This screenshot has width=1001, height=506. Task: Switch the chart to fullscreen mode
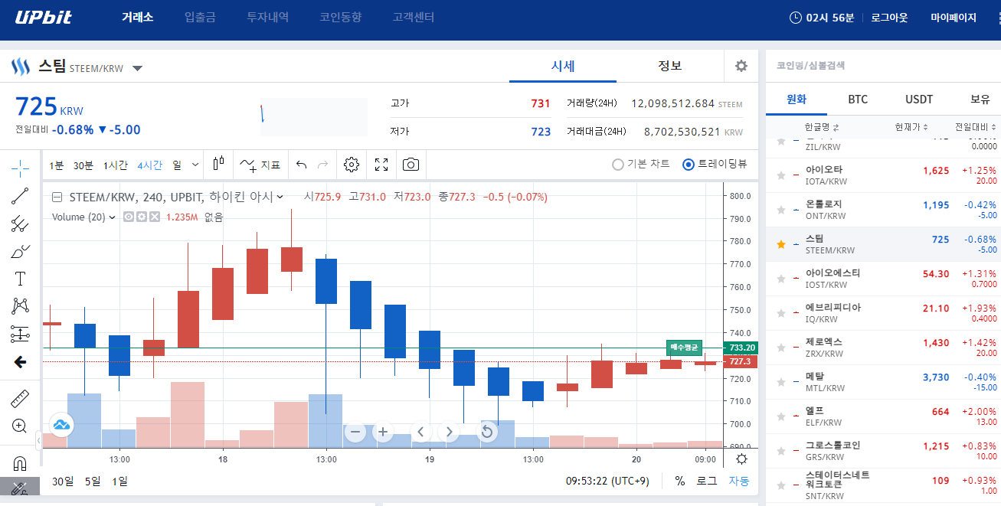pyautogui.click(x=381, y=165)
